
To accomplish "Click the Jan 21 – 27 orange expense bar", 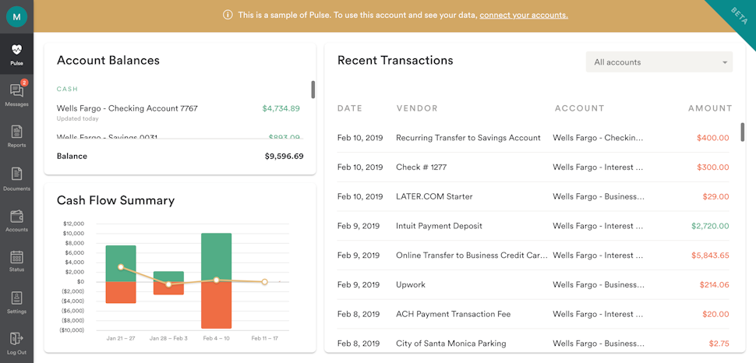I will [x=121, y=292].
